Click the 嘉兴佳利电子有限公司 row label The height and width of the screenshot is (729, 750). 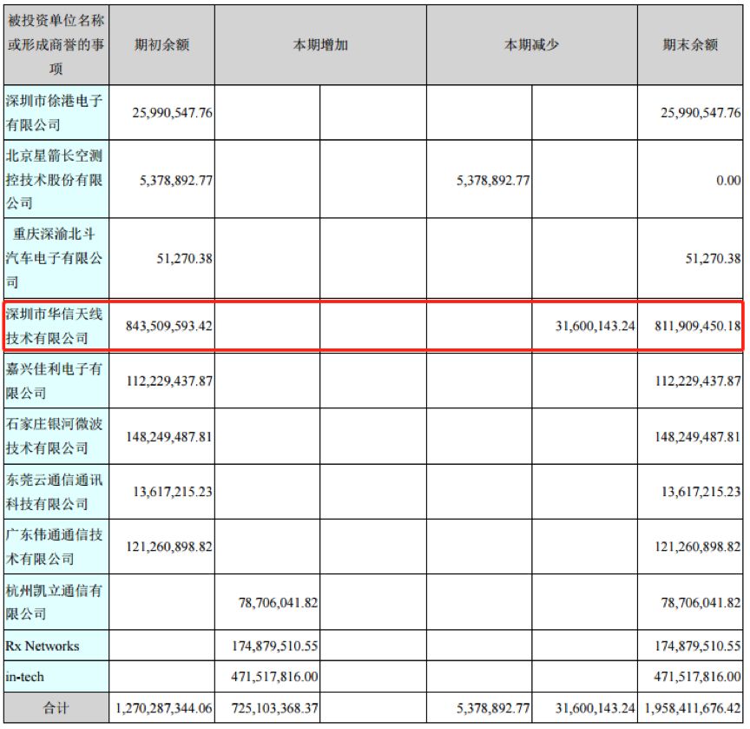pos(55,381)
